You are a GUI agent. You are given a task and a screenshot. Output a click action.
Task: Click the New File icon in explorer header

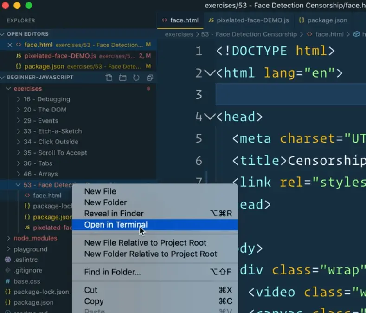pyautogui.click(x=109, y=78)
